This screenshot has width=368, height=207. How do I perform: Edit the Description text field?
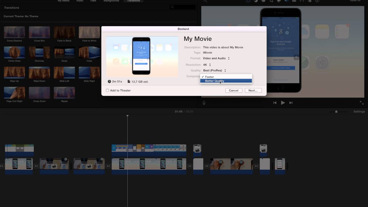[x=223, y=47]
